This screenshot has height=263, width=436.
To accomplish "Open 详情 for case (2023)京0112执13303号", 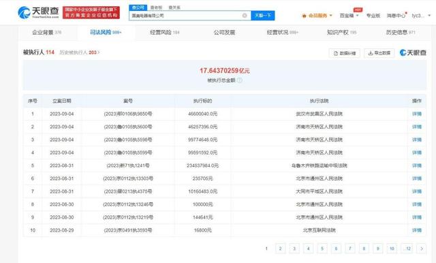I will [x=417, y=179].
